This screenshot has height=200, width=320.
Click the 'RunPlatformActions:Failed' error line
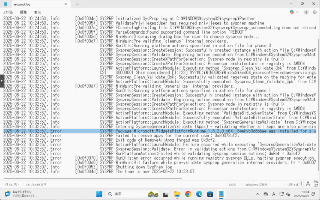click(x=152, y=154)
